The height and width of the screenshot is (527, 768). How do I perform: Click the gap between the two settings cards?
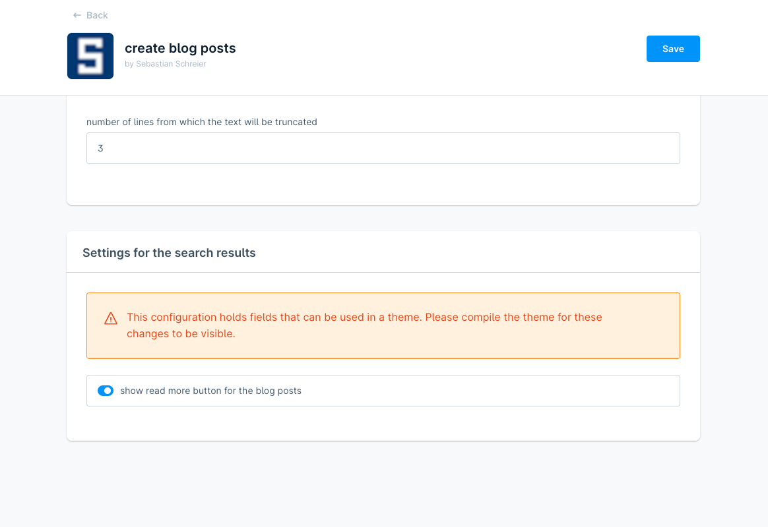[x=383, y=218]
